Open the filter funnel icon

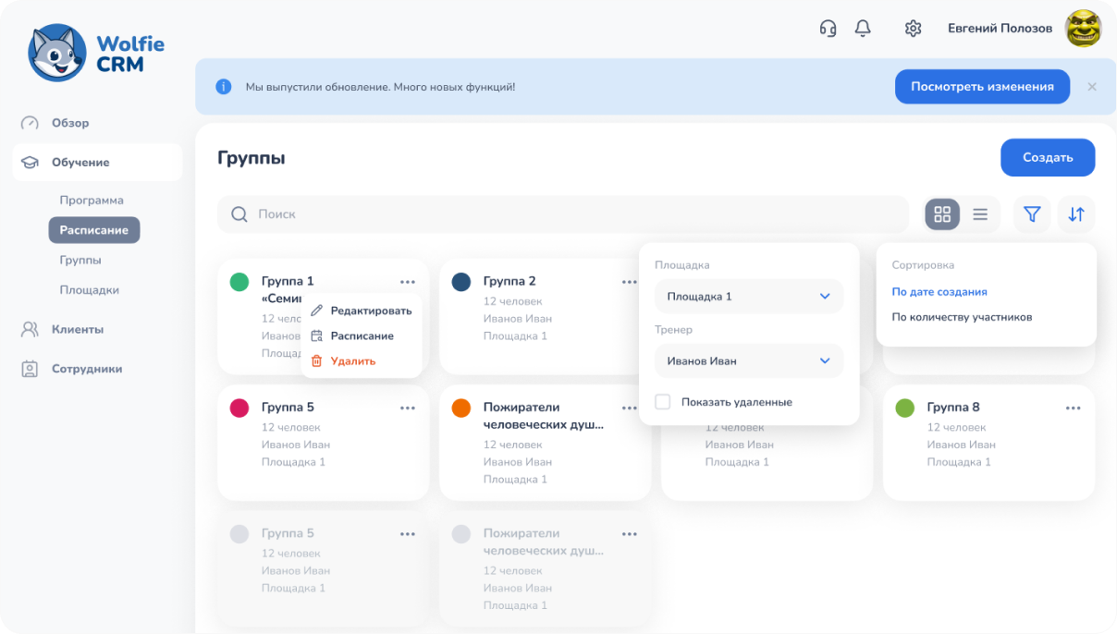tap(1032, 214)
